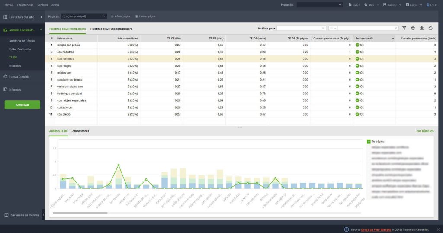Go to Editor Contenido

pos(20,49)
